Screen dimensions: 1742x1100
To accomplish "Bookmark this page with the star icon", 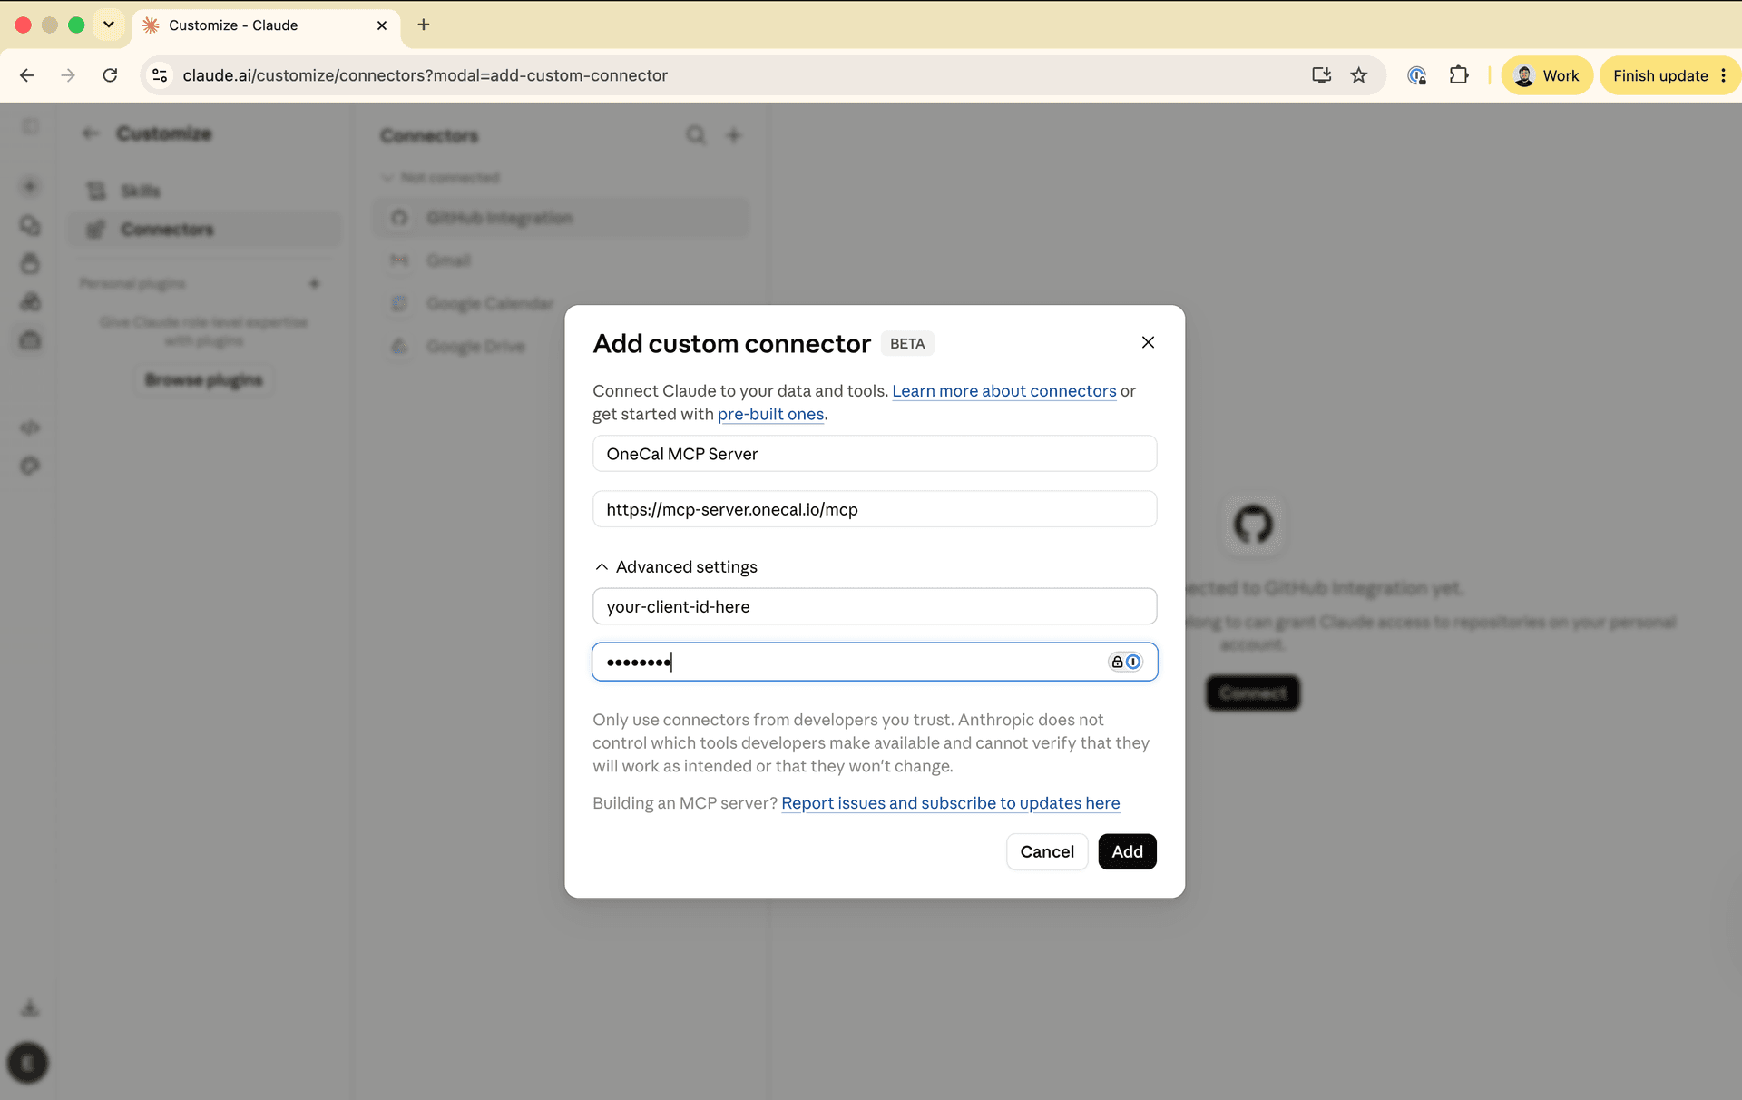I will tap(1358, 75).
